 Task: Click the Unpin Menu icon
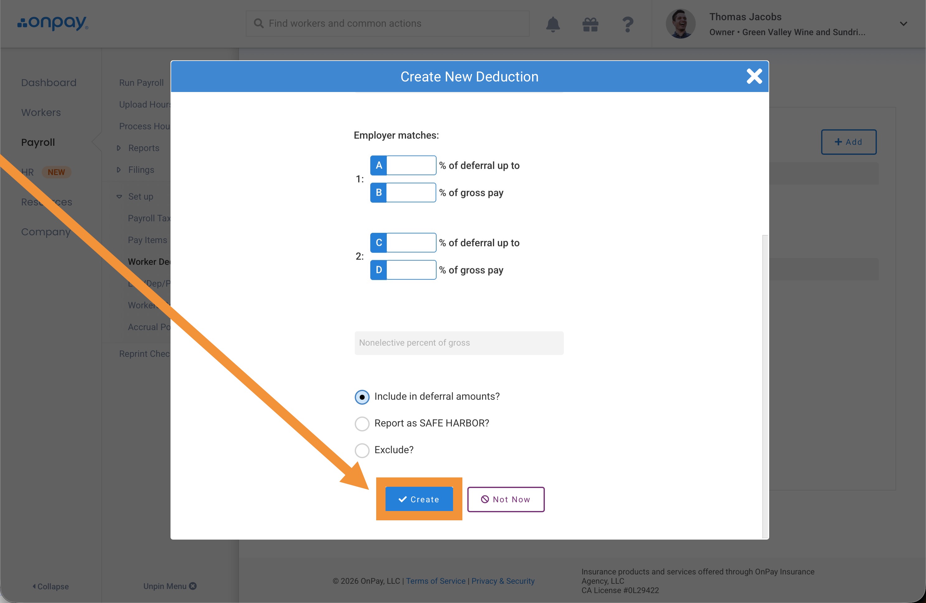(x=193, y=586)
